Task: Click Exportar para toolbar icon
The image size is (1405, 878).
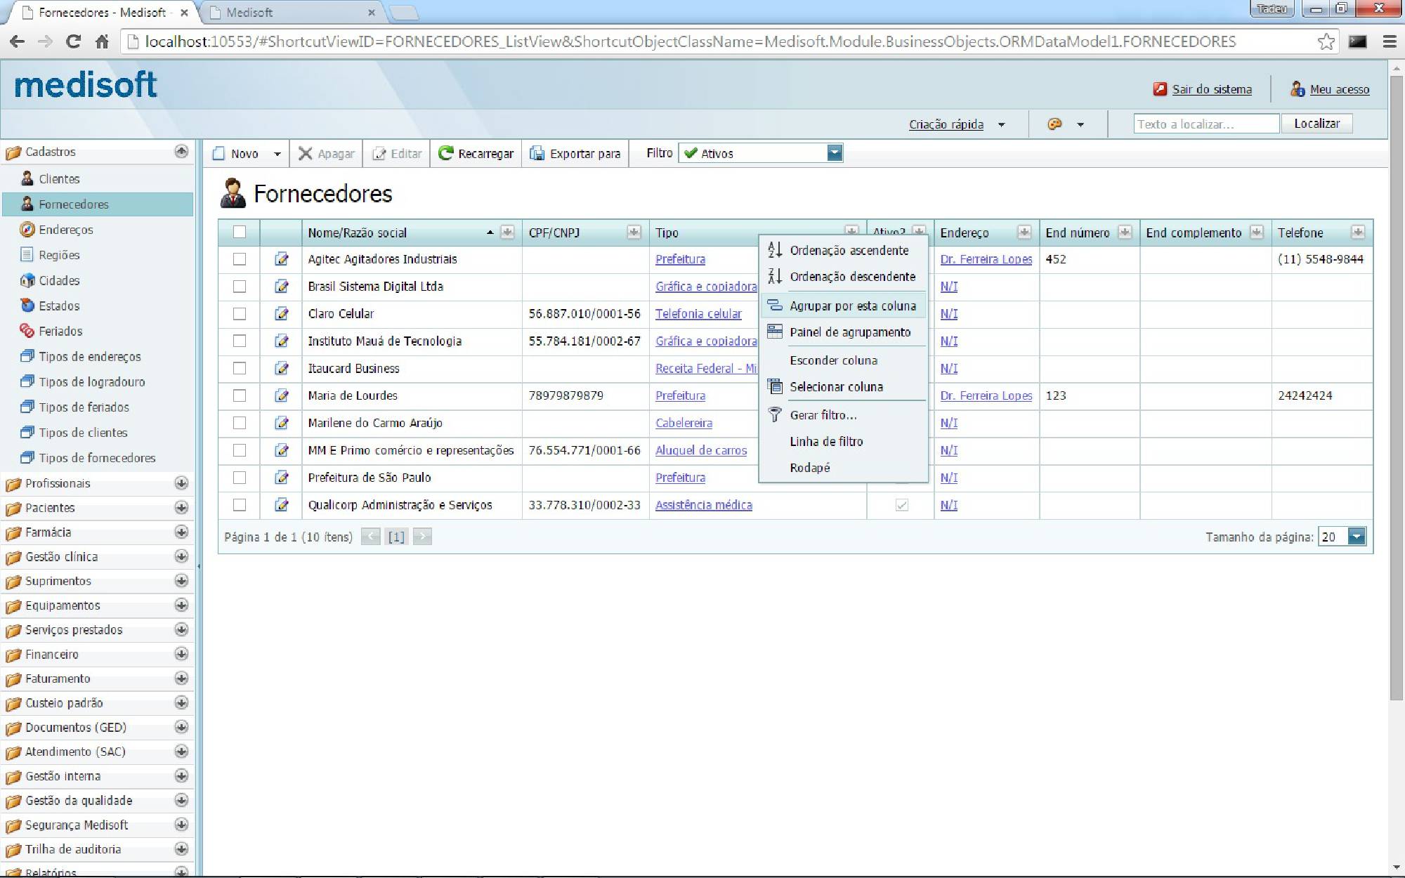Action: pos(537,153)
